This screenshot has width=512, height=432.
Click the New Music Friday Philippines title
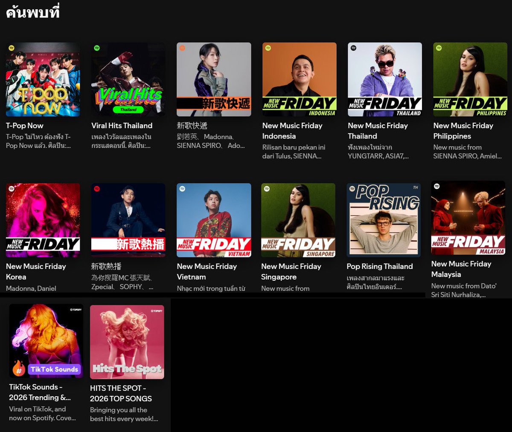(463, 131)
